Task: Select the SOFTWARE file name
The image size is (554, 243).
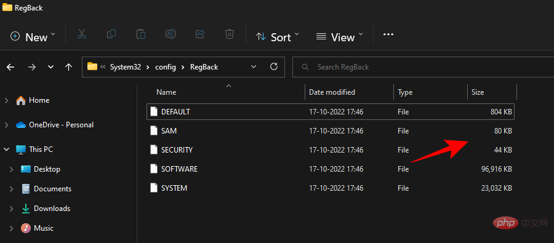Action: (x=180, y=169)
